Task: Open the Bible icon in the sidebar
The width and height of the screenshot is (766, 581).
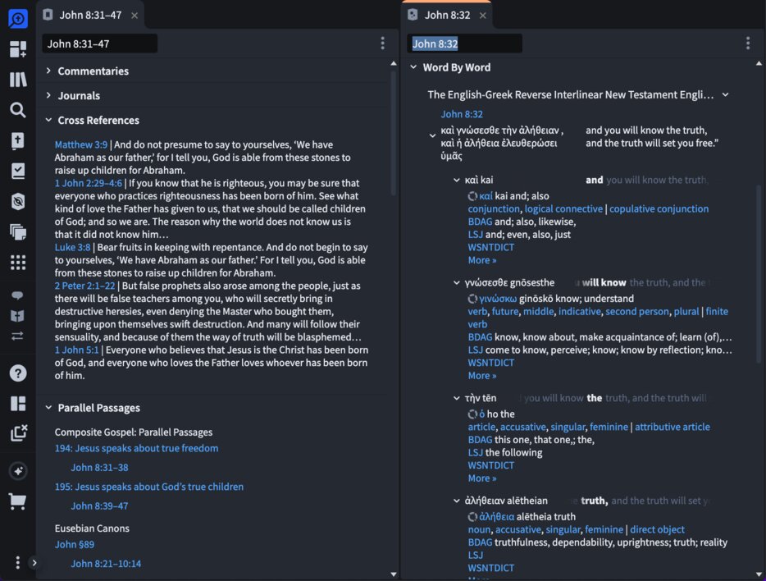Action: (18, 140)
